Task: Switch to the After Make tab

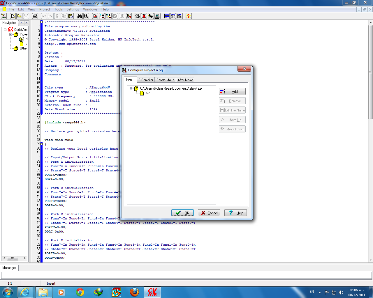Action: tap(185, 80)
